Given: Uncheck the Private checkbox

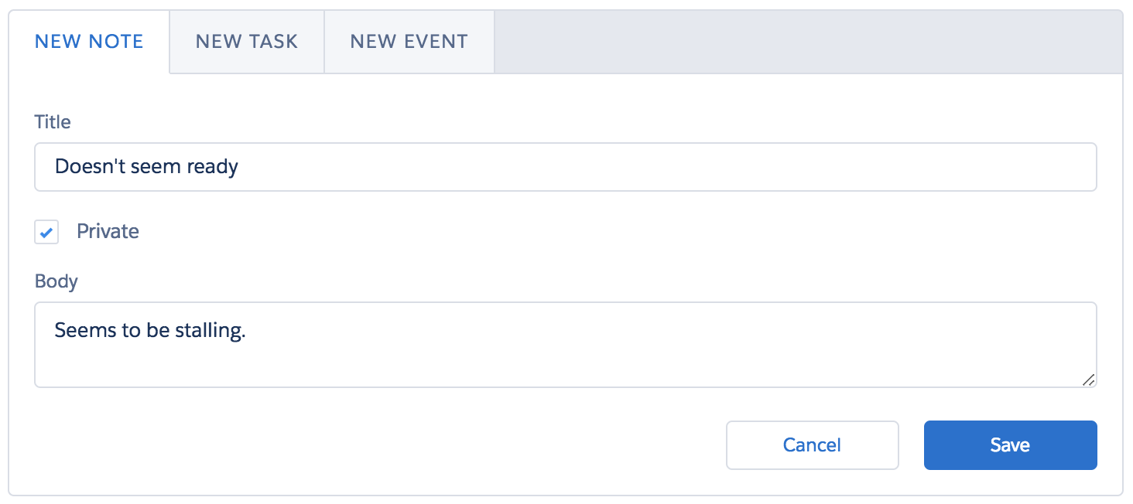Looking at the screenshot, I should (46, 232).
